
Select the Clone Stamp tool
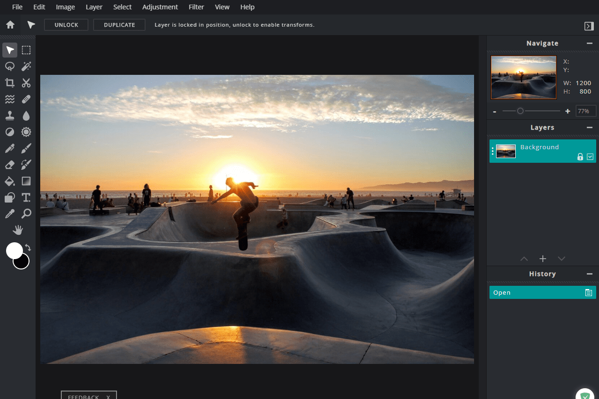pyautogui.click(x=10, y=116)
